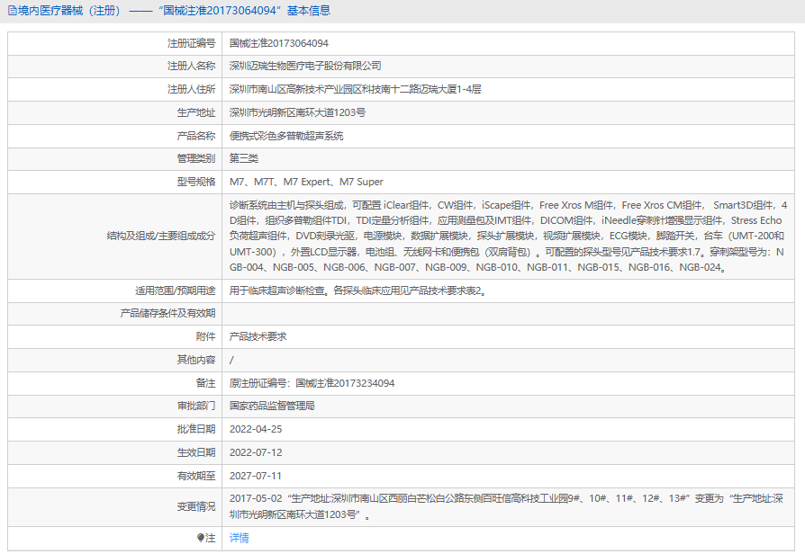
Task: Click the document icon before 境内医疗器械 title
Action: tap(12, 11)
